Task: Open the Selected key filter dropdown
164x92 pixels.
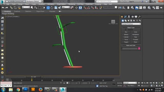Action: [130, 83]
